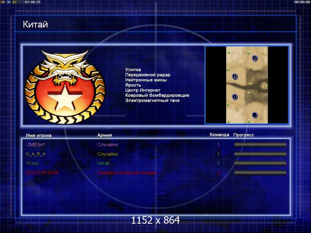The height and width of the screenshot is (233, 311).
Task: Click the "Электромагнитный танк" entry
Action: 152,101
